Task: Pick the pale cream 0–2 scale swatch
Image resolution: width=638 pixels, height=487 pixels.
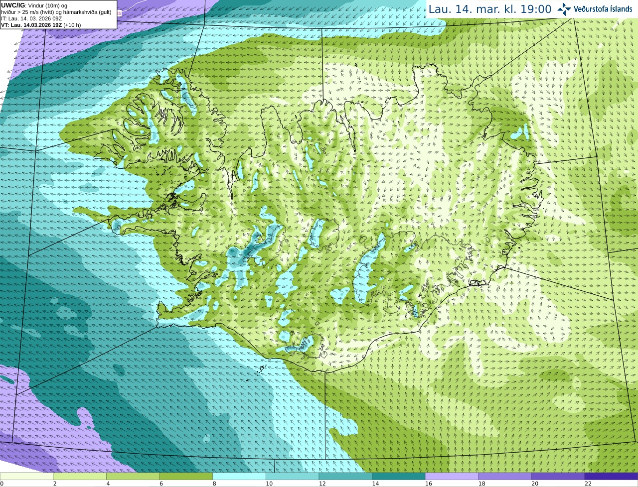Action: 26,477
